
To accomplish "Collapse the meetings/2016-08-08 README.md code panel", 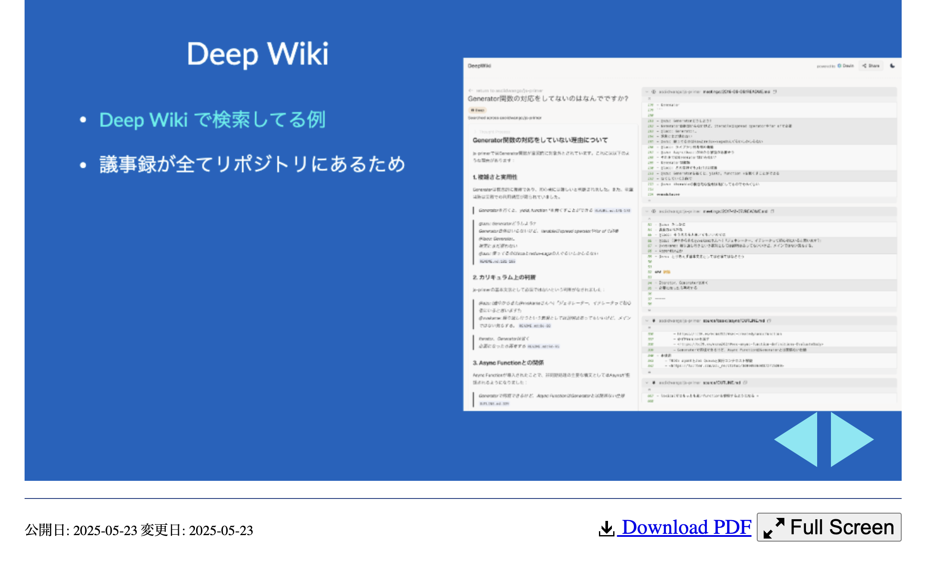I will pyautogui.click(x=647, y=92).
